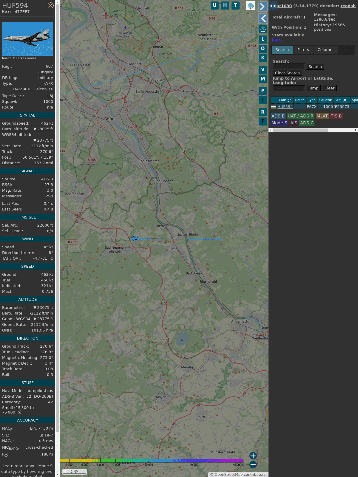Click the info panel scroll-down arrow
The height and width of the screenshot is (477, 358).
pyautogui.click(x=57, y=475)
